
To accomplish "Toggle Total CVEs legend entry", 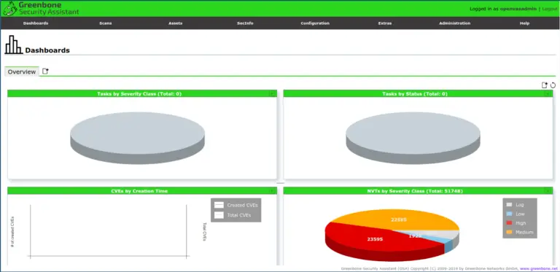I will tap(233, 215).
